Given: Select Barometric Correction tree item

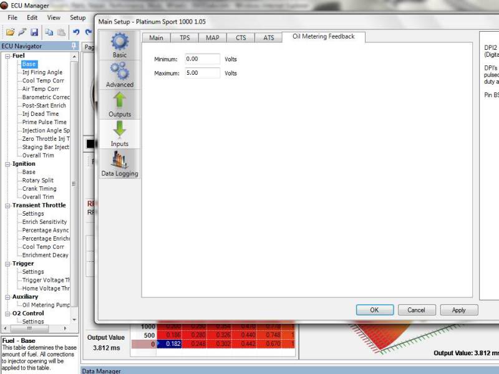Looking at the screenshot, I should point(46,97).
